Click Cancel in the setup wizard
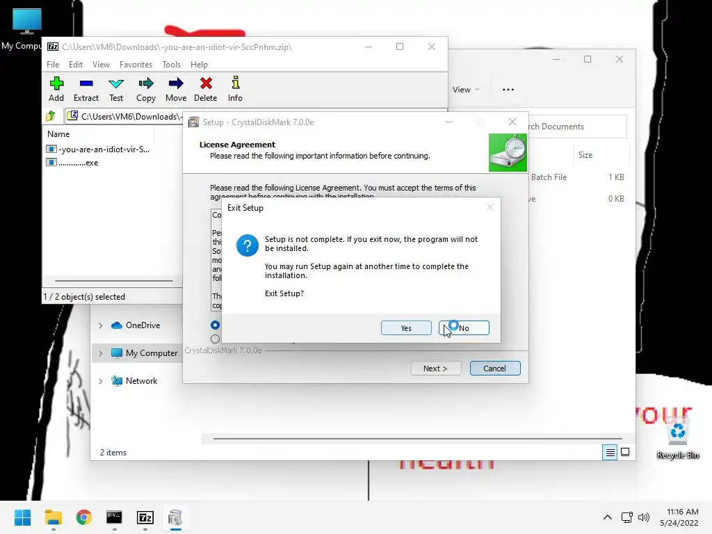This screenshot has height=534, width=712. (494, 369)
